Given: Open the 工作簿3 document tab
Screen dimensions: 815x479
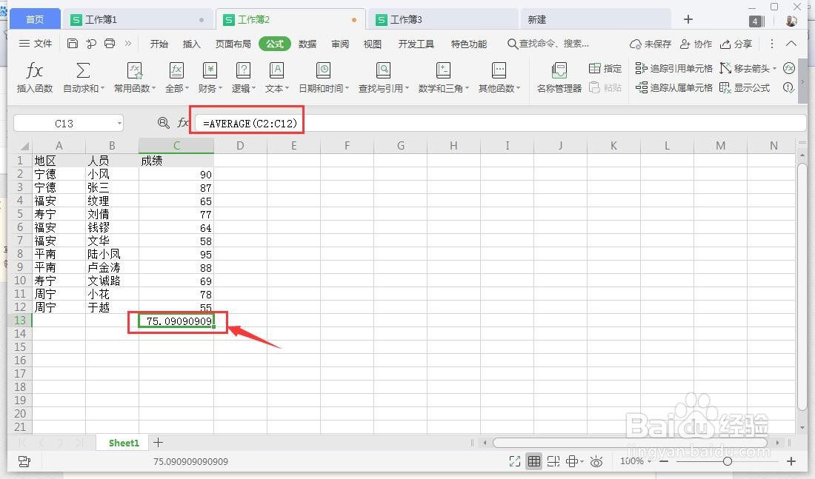Looking at the screenshot, I should coord(443,20).
